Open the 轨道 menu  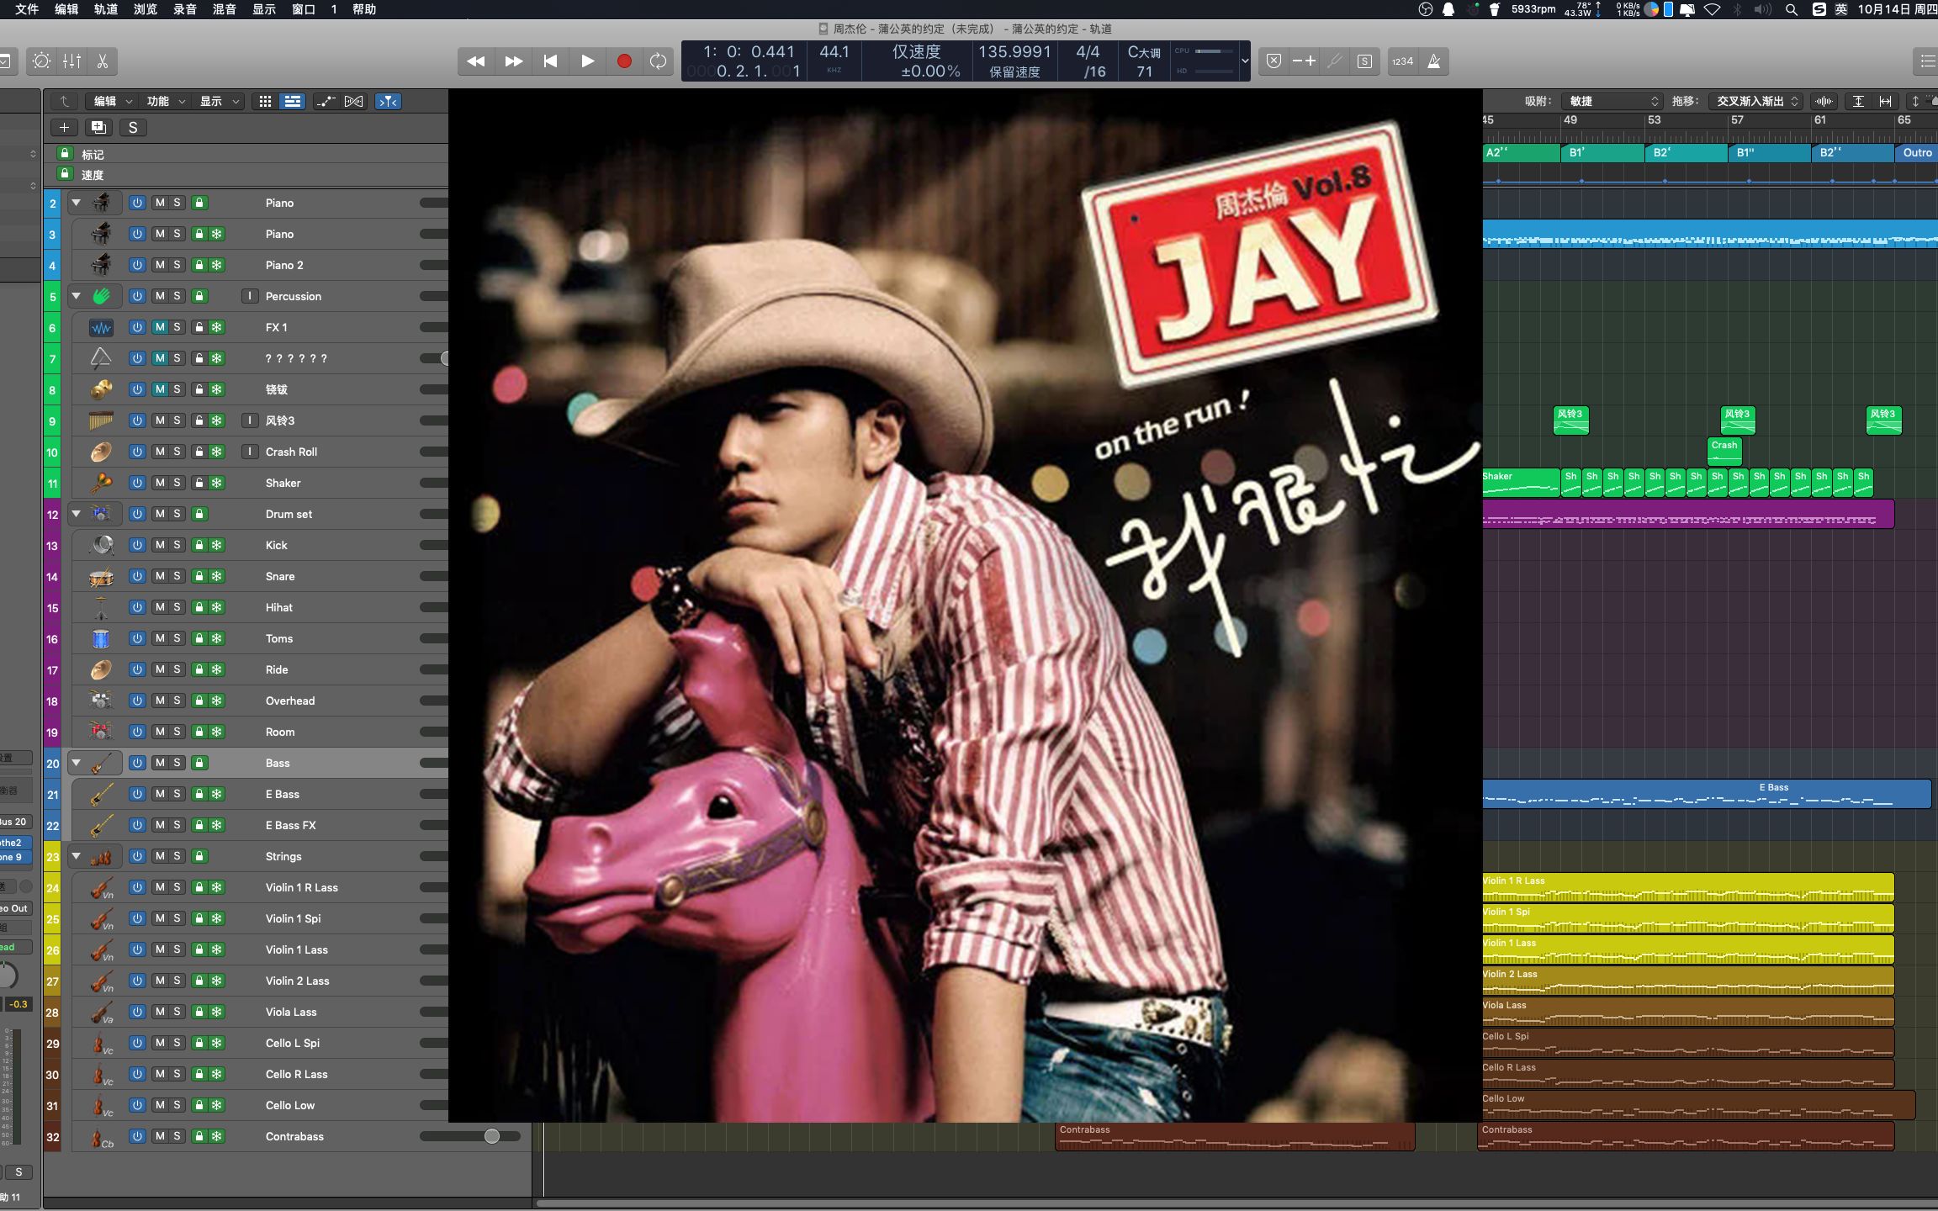pyautogui.click(x=106, y=9)
